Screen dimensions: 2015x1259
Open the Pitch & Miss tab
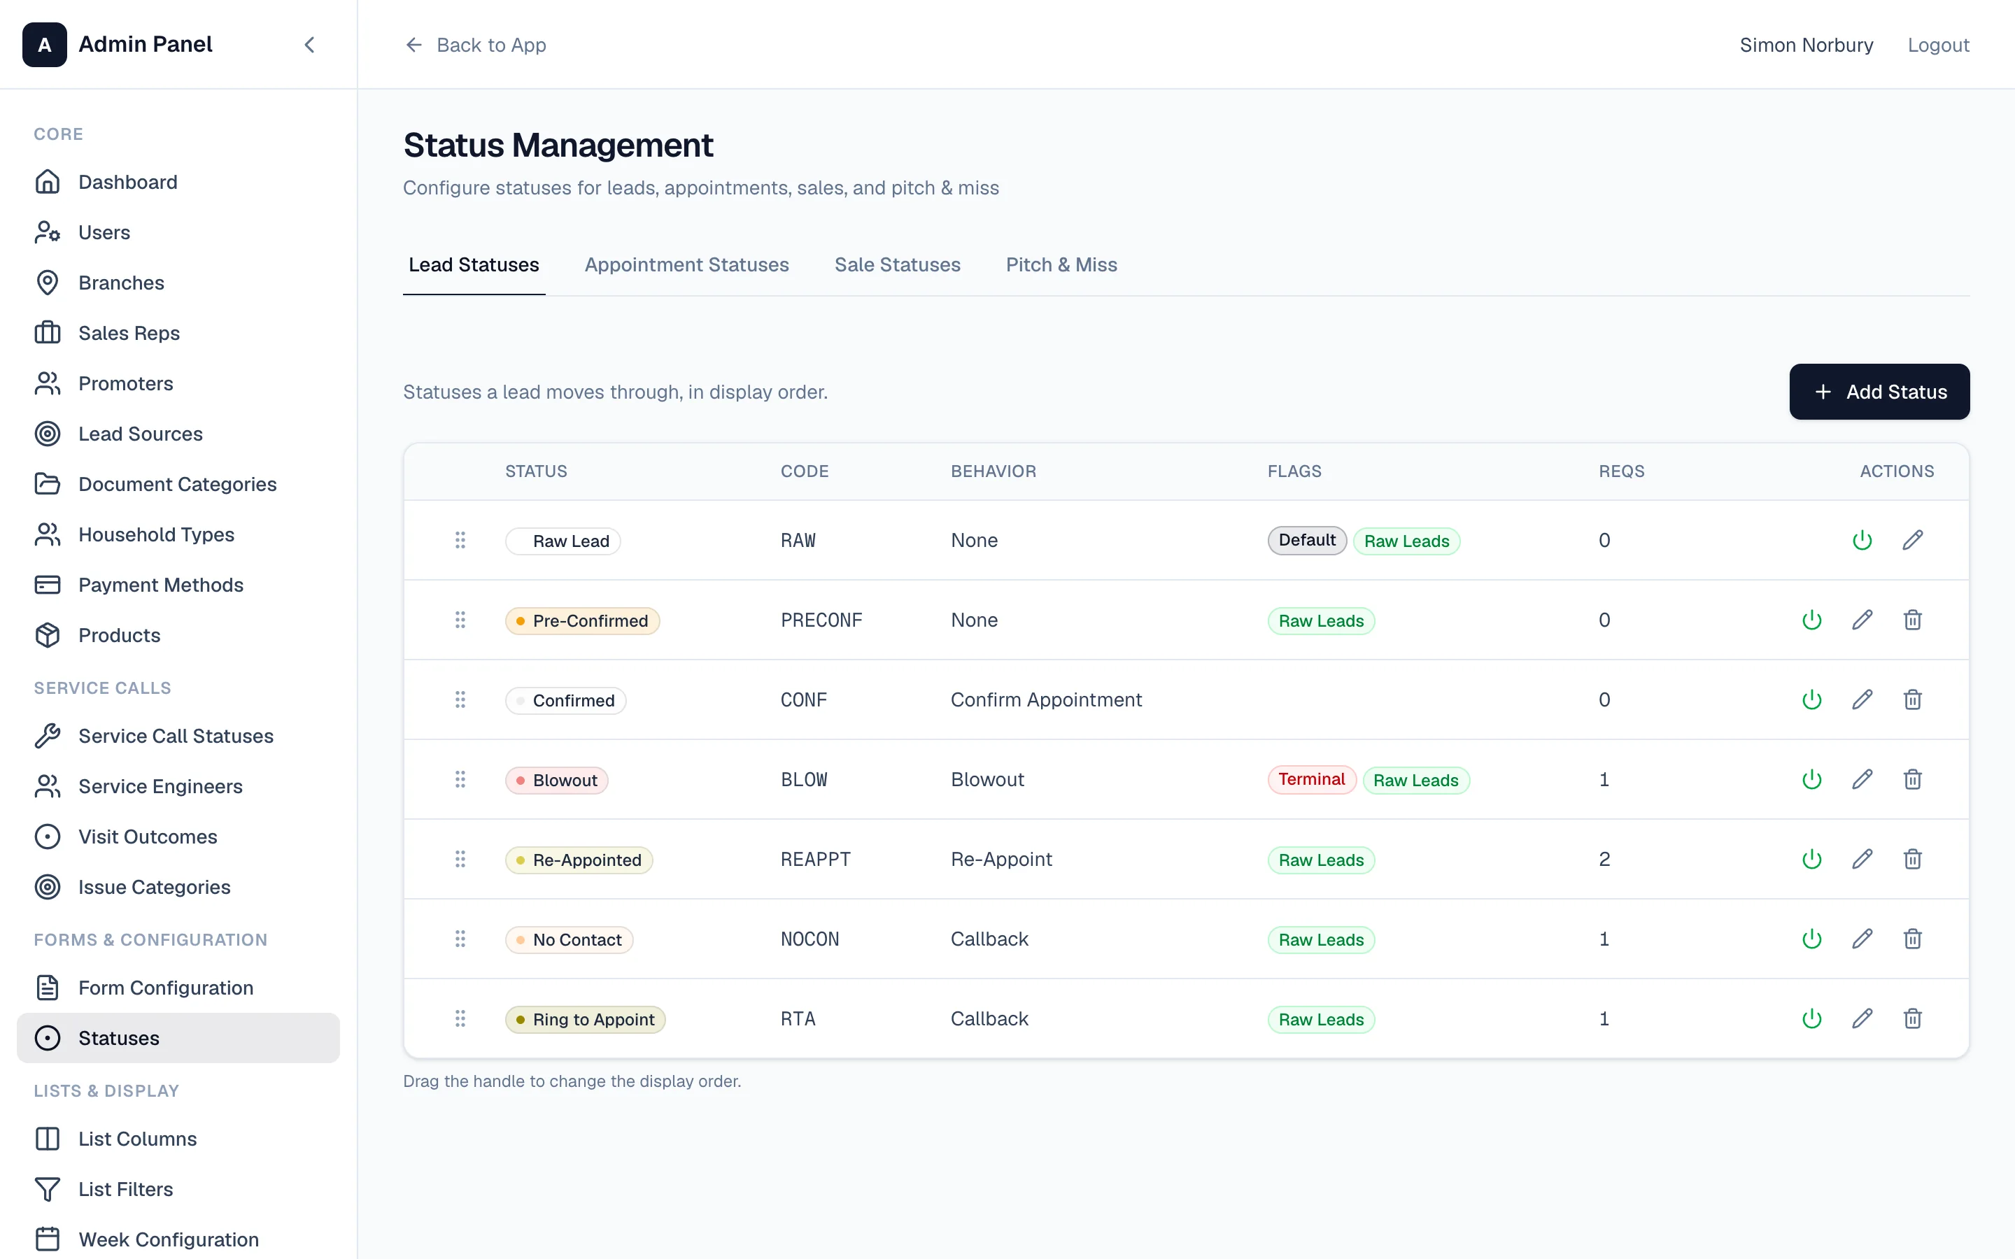pos(1061,265)
